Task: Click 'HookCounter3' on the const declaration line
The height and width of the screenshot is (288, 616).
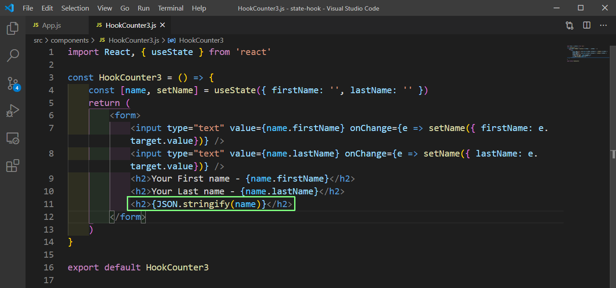Action: [x=130, y=77]
